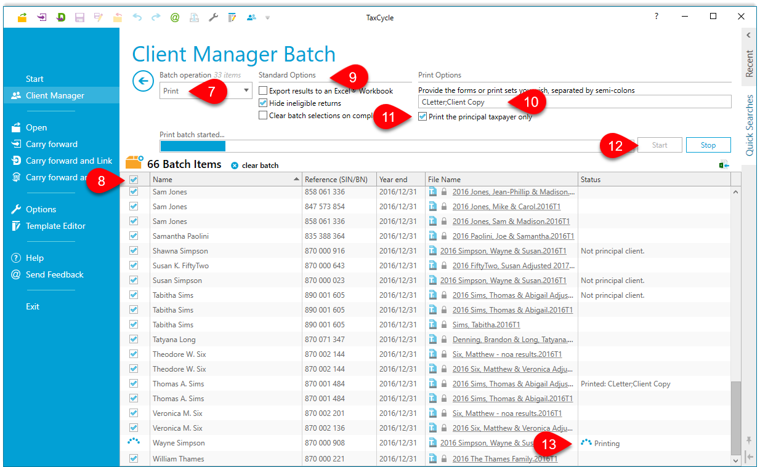This screenshot has width=760, height=467.
Task: Click the collapse panel arrow at the bottom right
Action: point(749,457)
